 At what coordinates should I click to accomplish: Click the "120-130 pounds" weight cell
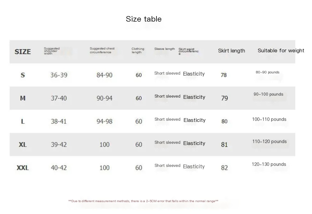(269, 164)
